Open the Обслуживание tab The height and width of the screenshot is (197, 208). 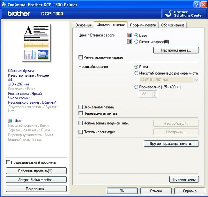tap(173, 25)
